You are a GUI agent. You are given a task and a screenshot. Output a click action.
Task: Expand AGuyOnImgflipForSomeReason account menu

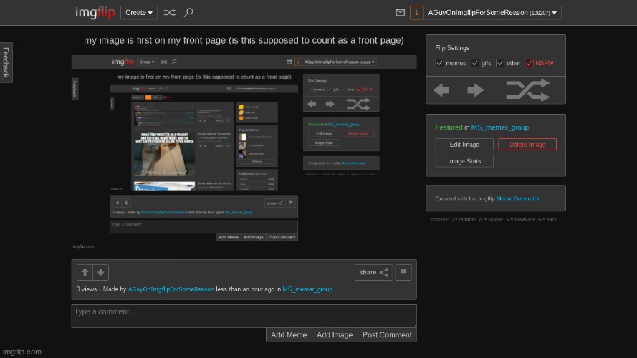click(x=492, y=13)
